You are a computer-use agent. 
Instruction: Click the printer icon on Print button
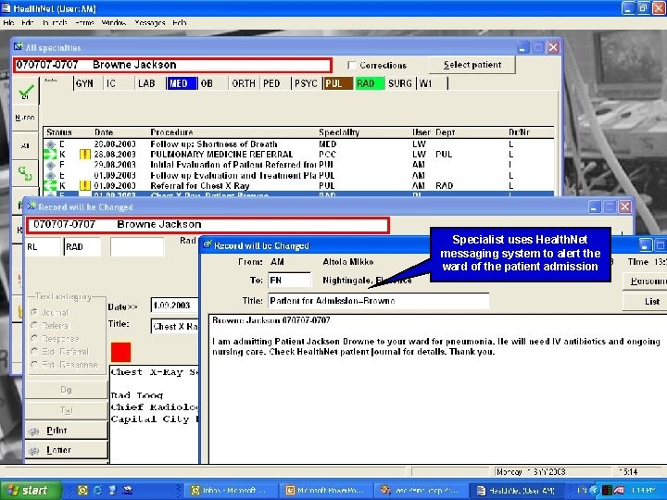(33, 431)
